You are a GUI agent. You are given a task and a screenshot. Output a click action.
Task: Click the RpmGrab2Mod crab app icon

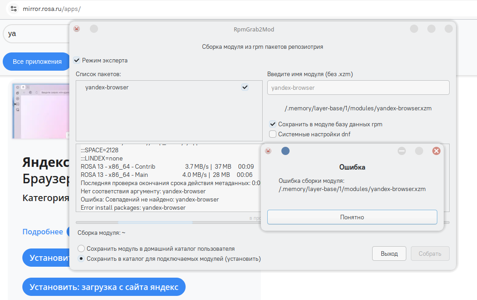click(x=77, y=29)
